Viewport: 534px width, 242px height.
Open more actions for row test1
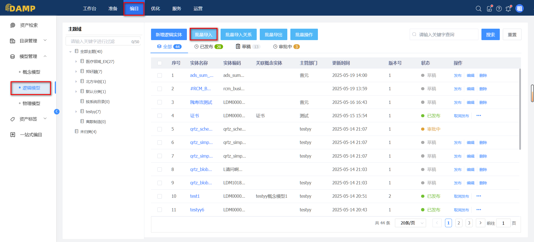coord(479,196)
